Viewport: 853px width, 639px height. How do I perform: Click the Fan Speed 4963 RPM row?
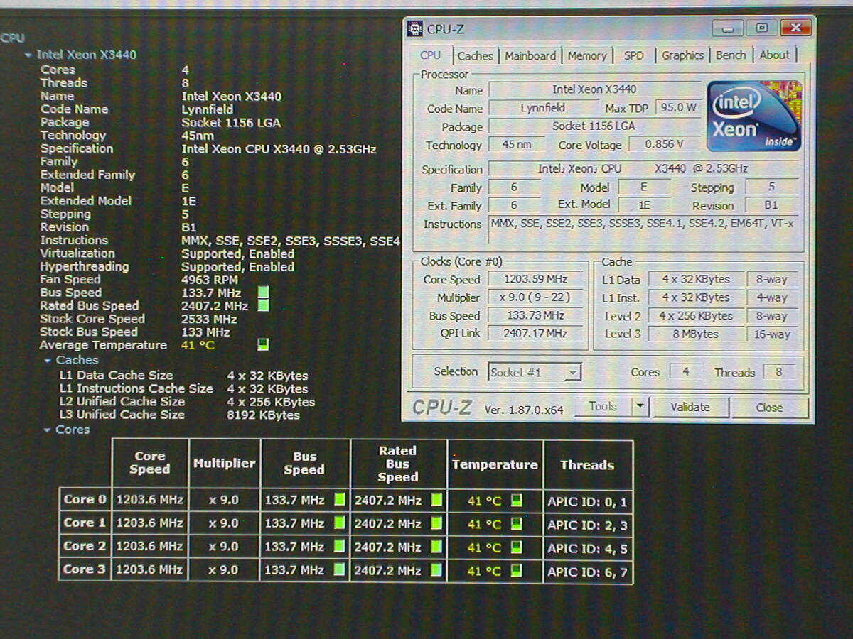coord(139,280)
